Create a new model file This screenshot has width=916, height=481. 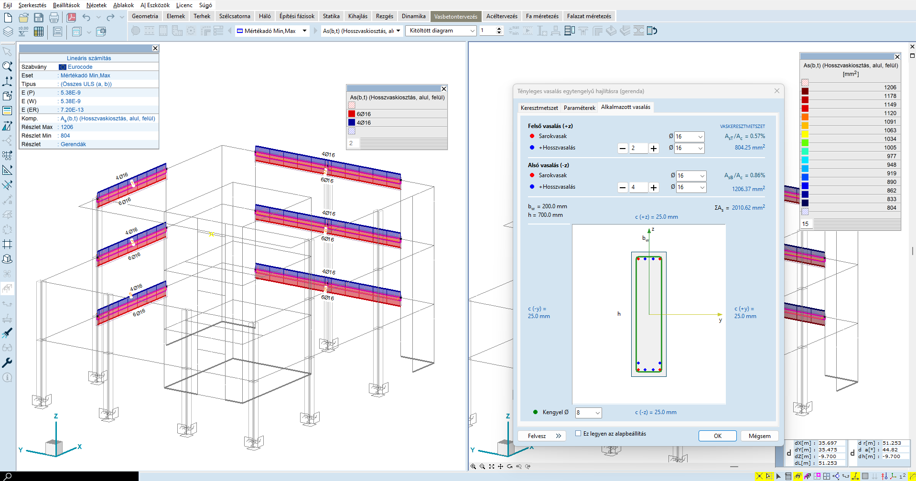pos(8,18)
